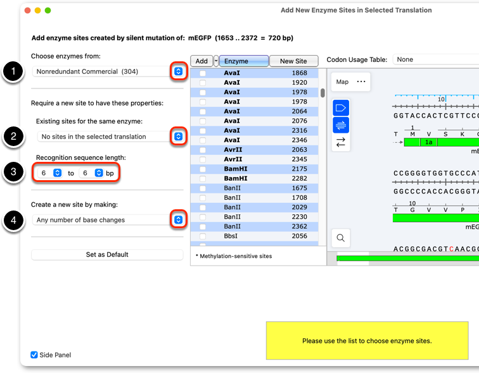The image size is (479, 373).
Task: Open the Codon Usage Table dropdown
Action: [436, 59]
